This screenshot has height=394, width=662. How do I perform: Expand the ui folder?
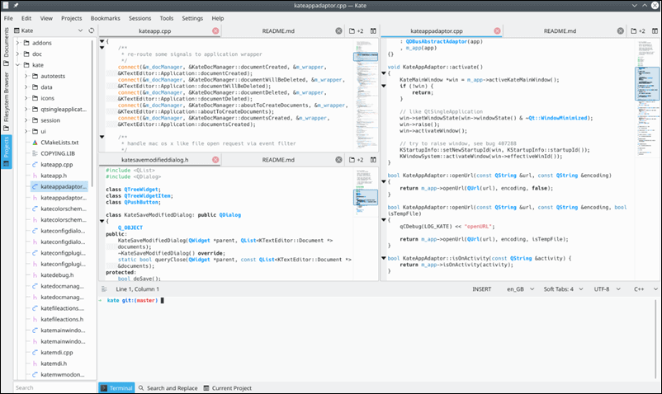pos(26,132)
